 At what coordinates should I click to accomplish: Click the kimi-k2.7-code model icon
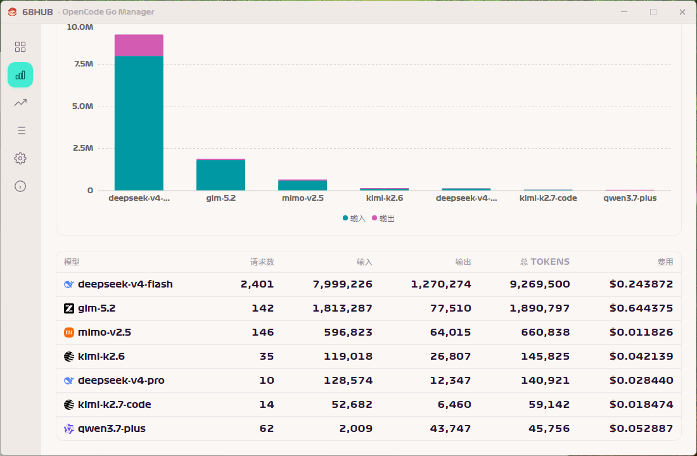(x=69, y=405)
